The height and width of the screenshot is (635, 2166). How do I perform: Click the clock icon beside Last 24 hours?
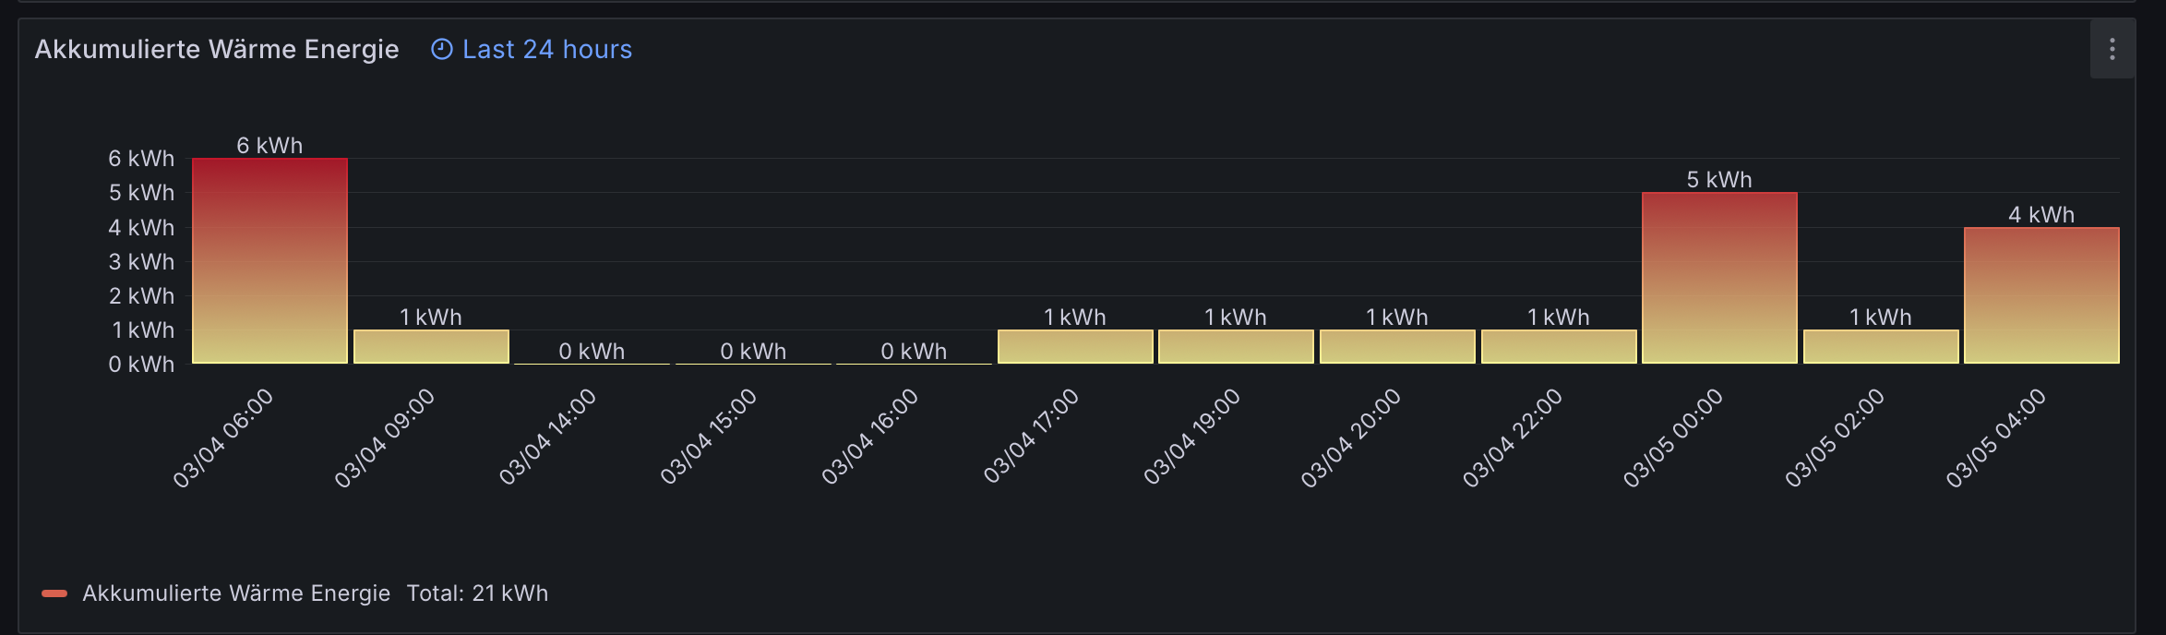pos(442,49)
